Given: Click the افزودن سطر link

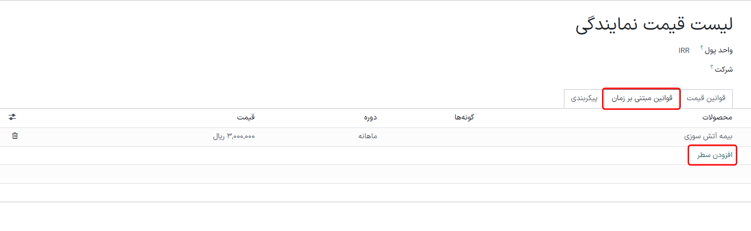Looking at the screenshot, I should (x=711, y=155).
